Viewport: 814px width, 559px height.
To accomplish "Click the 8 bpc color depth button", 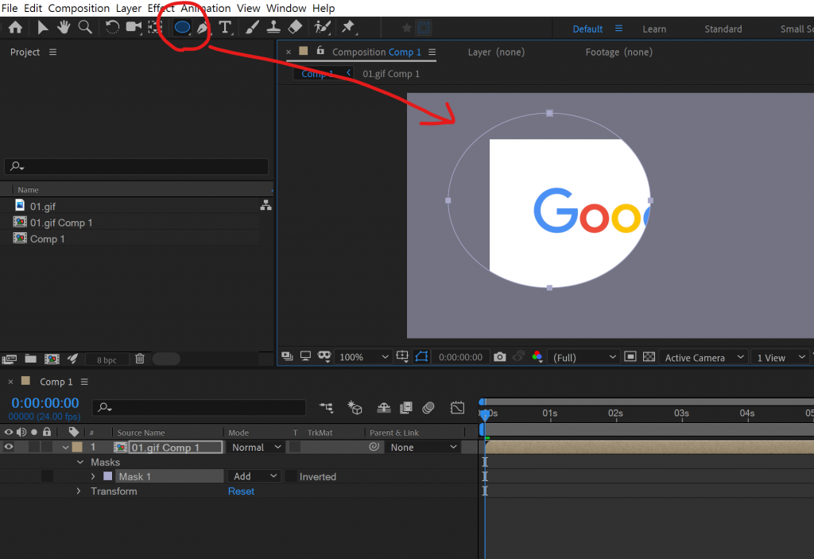I will pos(107,359).
